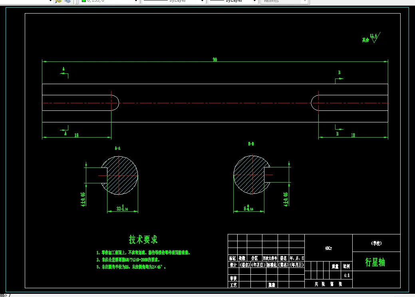
Task: Select the 4±0.05 dimension of section A-A
Action: [x=83, y=199]
